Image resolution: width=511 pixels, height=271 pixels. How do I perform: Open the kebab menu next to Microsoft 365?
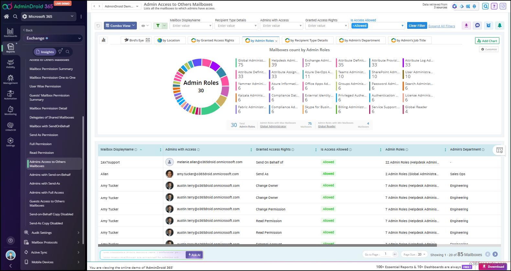[81, 17]
